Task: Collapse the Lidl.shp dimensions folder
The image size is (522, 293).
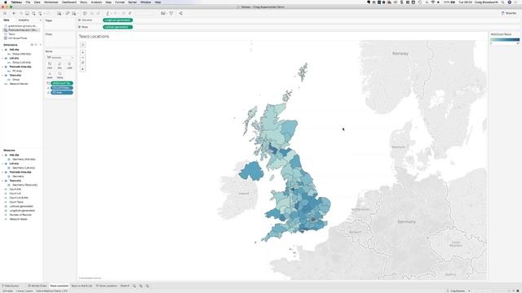Action: (x=2, y=58)
